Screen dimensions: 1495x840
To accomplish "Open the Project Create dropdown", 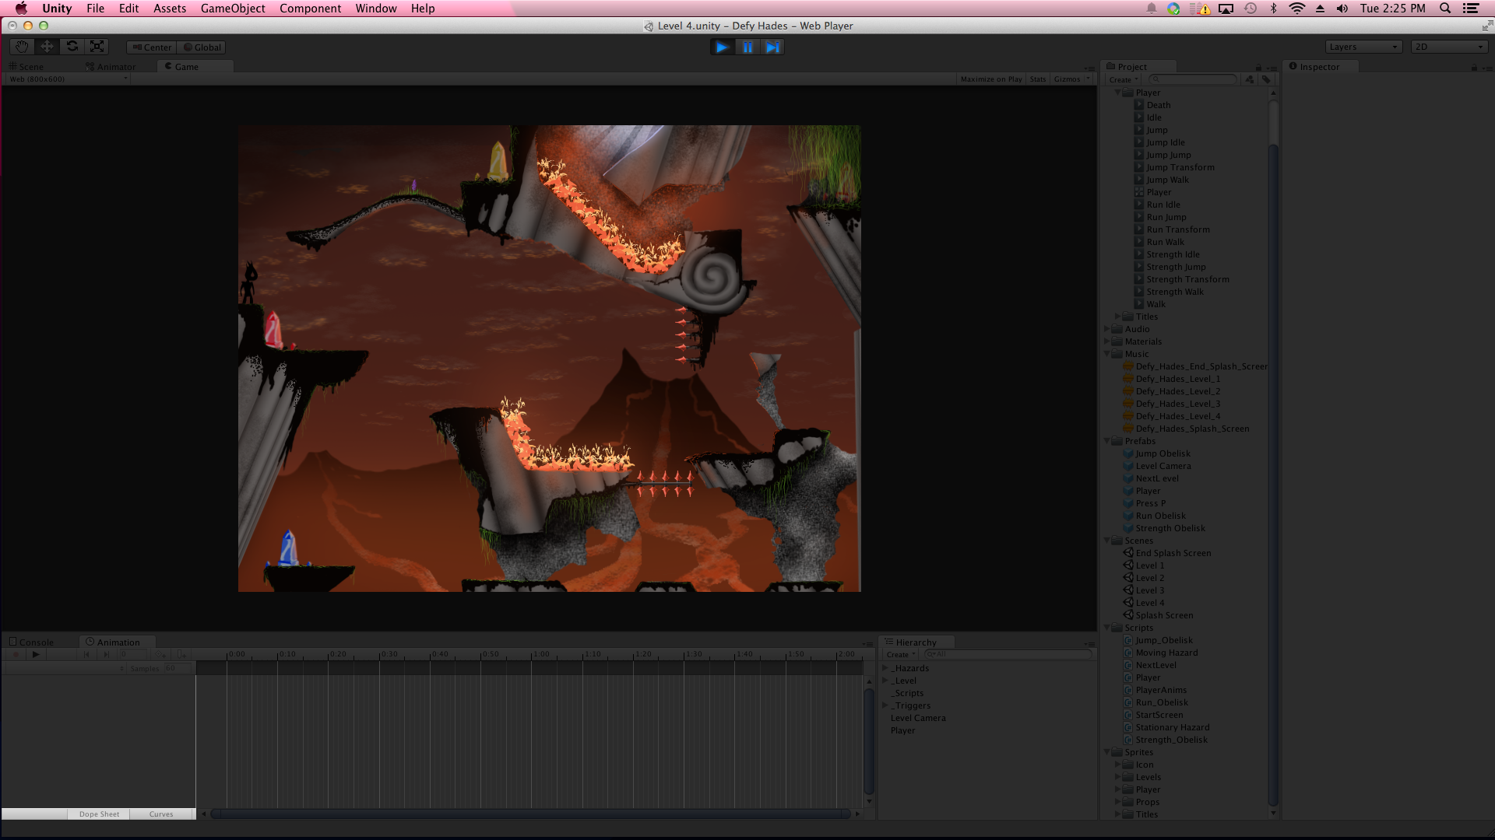I will coord(1123,80).
